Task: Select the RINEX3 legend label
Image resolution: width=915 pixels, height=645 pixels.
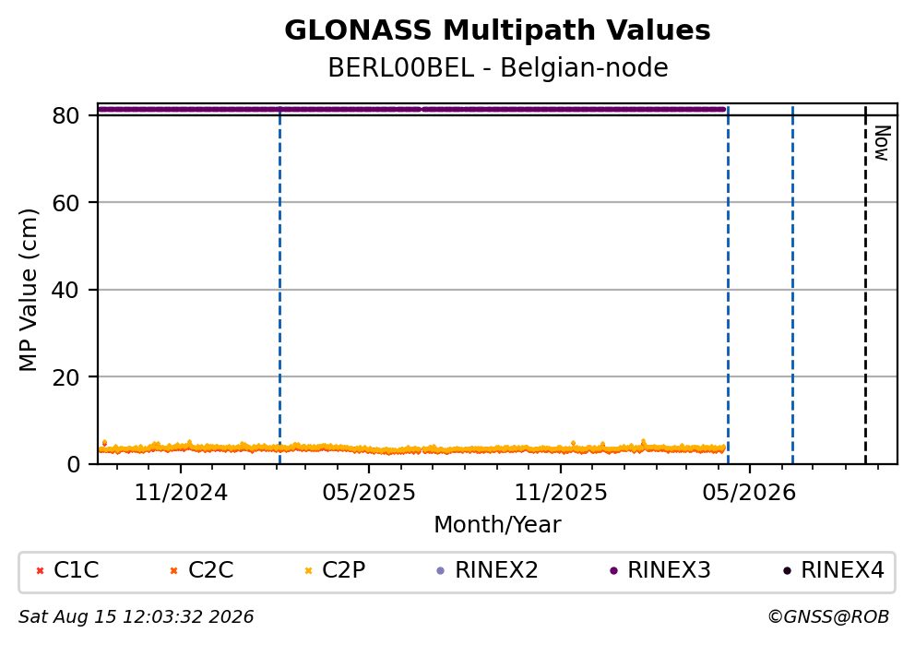Action: click(670, 570)
